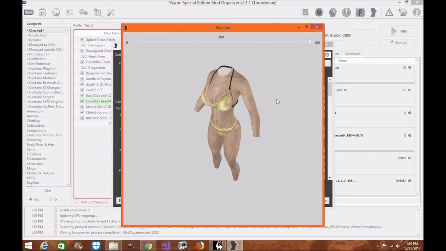446x251 pixels.
Task: Click the Preview weight slider handle
Action: tap(310, 42)
